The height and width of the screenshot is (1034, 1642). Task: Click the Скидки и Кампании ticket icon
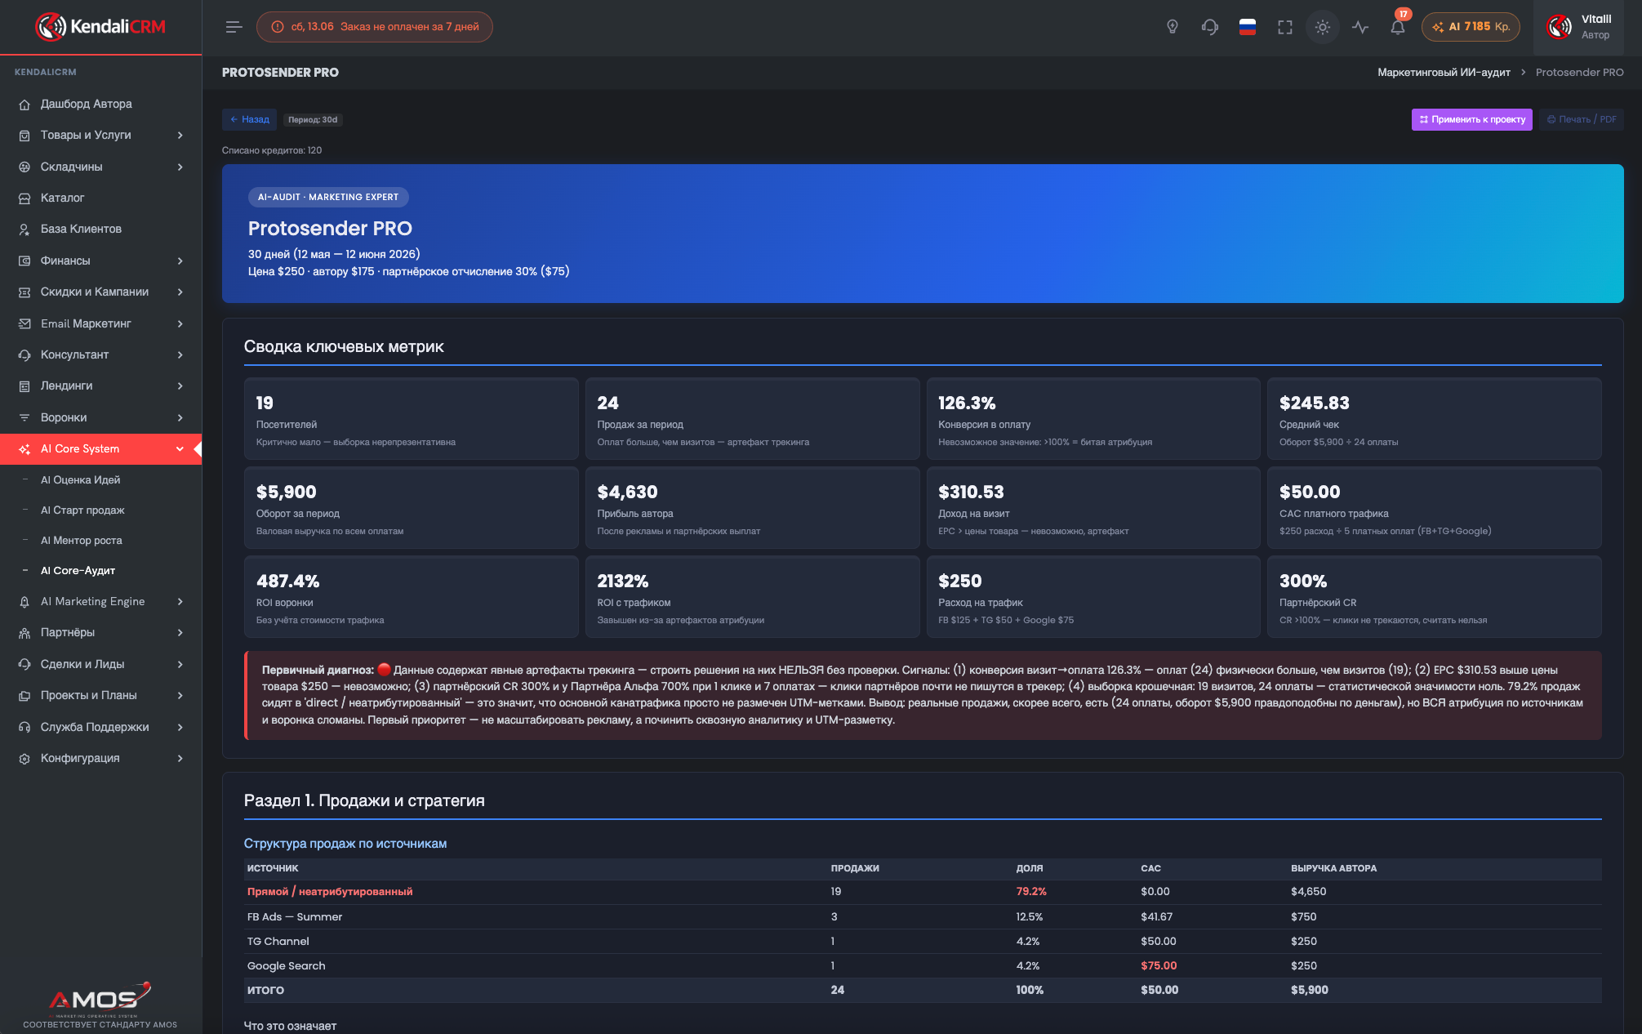click(24, 292)
